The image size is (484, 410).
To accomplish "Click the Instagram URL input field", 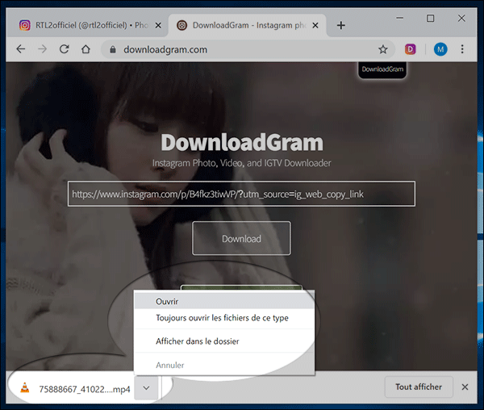I will [241, 194].
